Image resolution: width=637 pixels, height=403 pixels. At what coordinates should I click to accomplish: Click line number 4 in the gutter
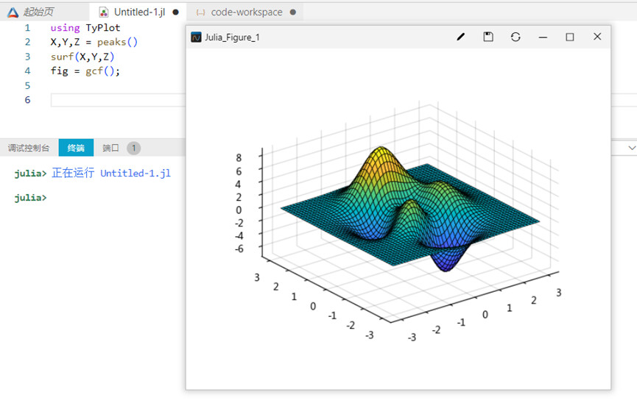27,71
